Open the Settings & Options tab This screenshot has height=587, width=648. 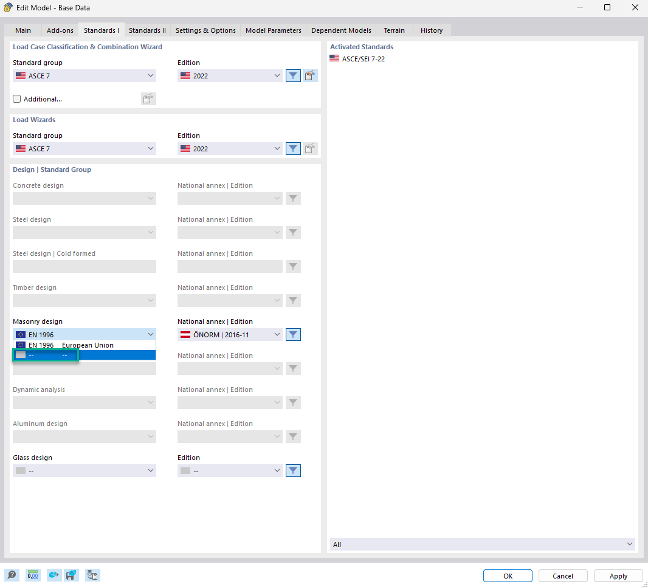[205, 30]
